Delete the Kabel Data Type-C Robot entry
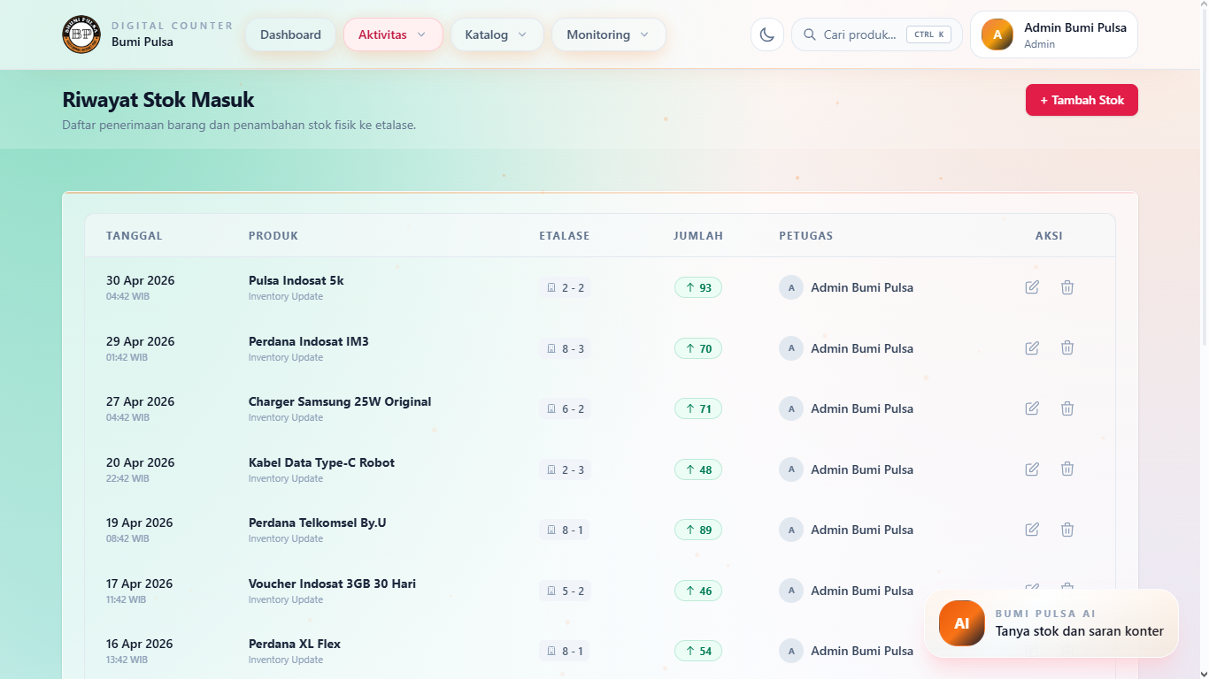Screen dimensions: 1209x679 click(1067, 469)
